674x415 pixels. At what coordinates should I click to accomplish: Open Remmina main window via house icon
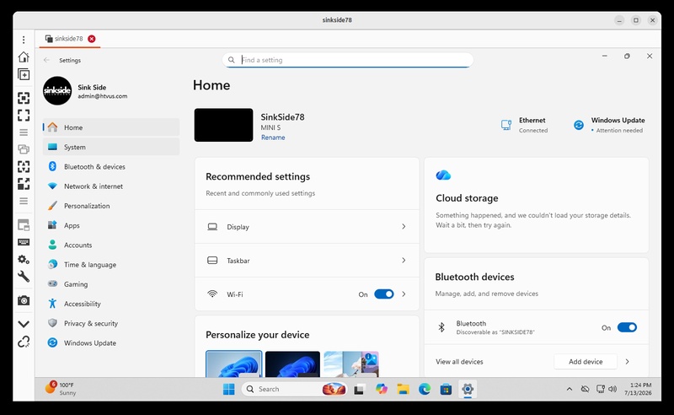(24, 57)
